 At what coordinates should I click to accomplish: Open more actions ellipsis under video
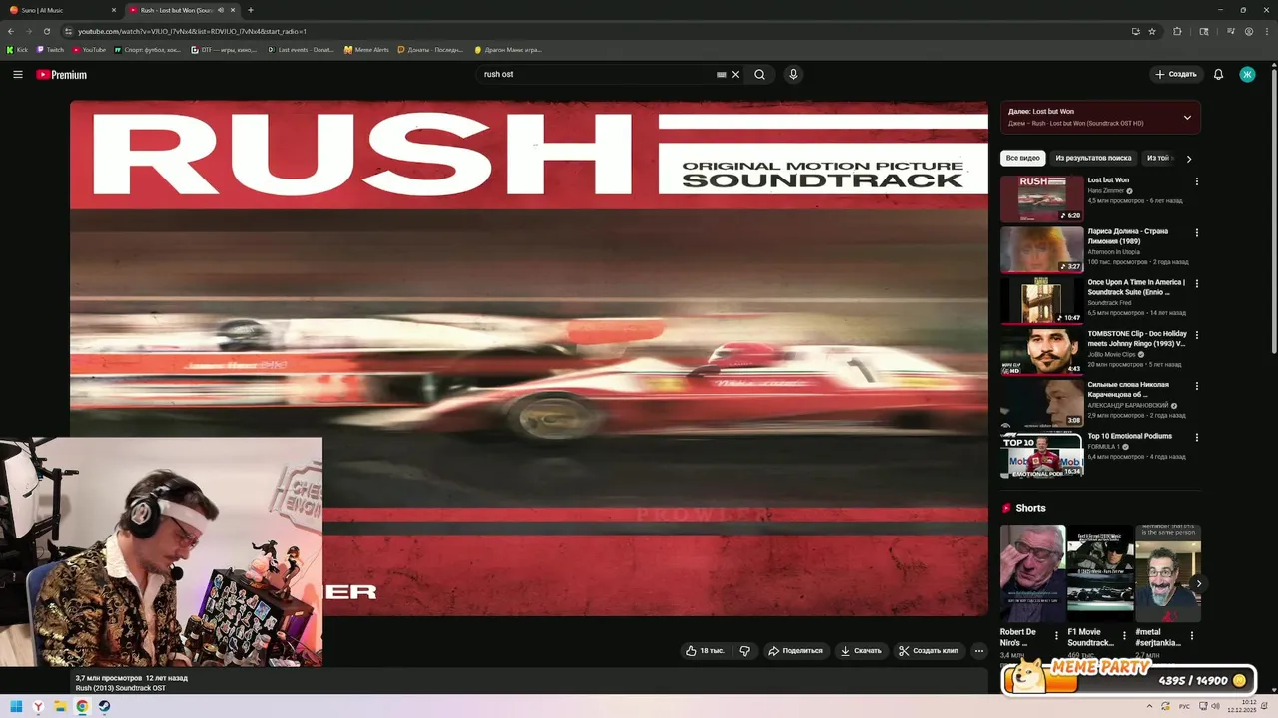(x=979, y=651)
